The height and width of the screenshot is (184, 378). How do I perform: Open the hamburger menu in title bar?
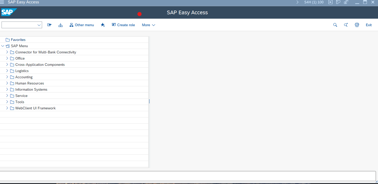coord(2,2)
